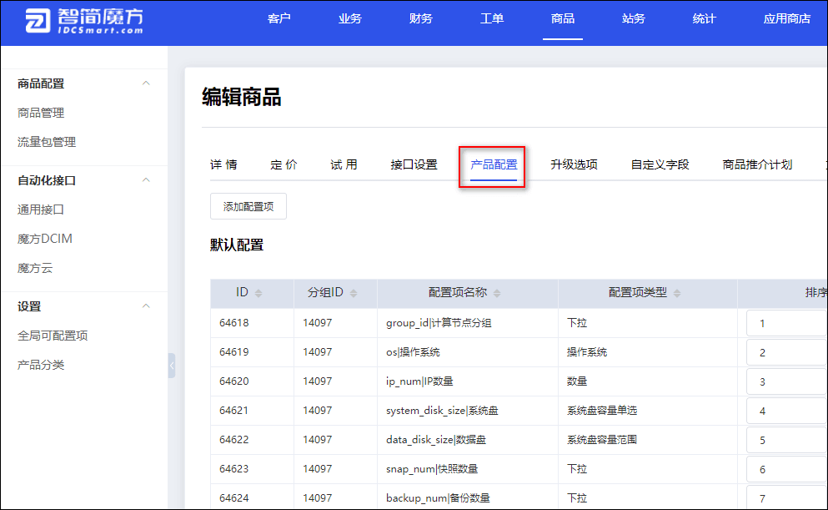828x510 pixels.
Task: Switch to the 详情 tab
Action: 224,165
